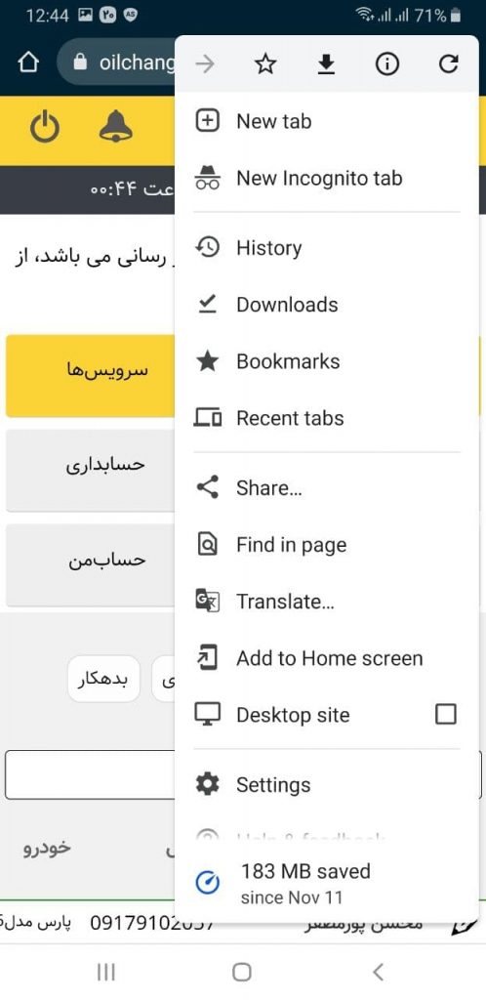
Task: Tap the forward navigation arrow
Action: point(205,63)
